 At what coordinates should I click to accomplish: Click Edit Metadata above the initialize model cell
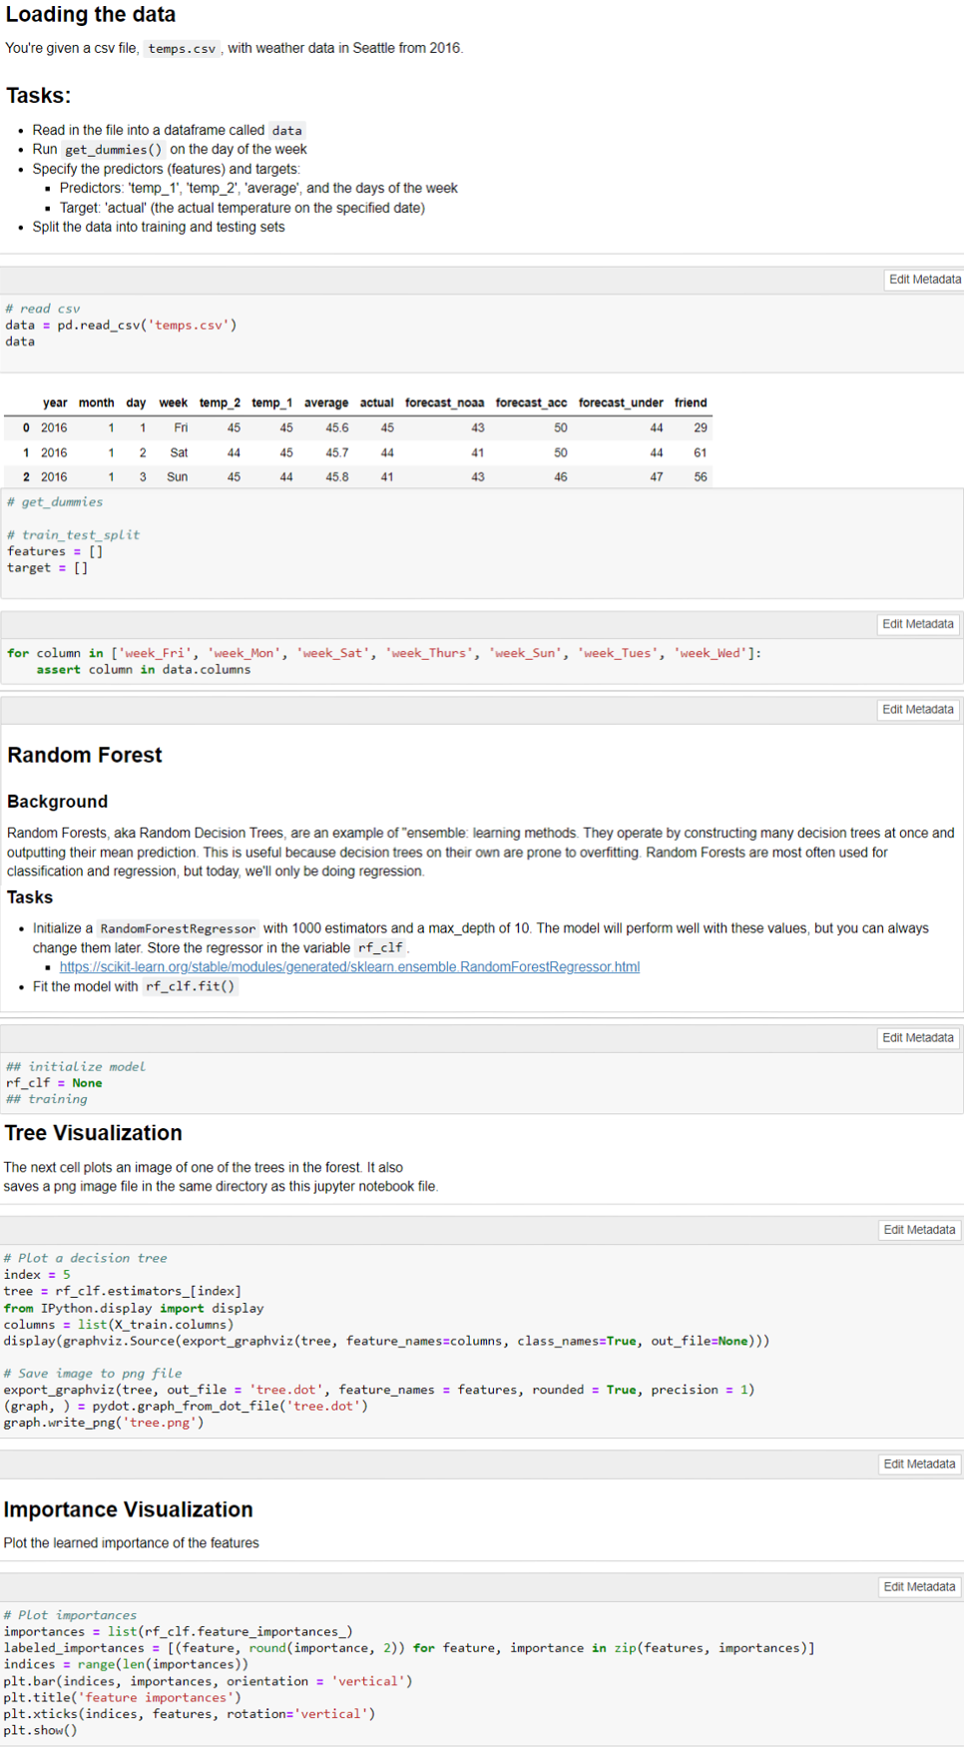click(x=918, y=1038)
